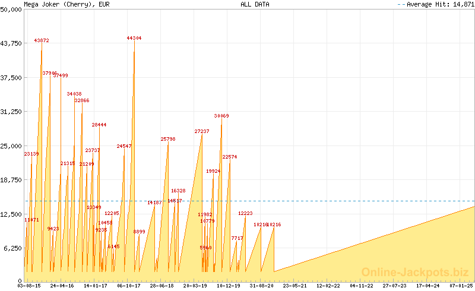This screenshot has height=291, width=475.
Task: Click the 21315 peak label
Action: pos(68,163)
